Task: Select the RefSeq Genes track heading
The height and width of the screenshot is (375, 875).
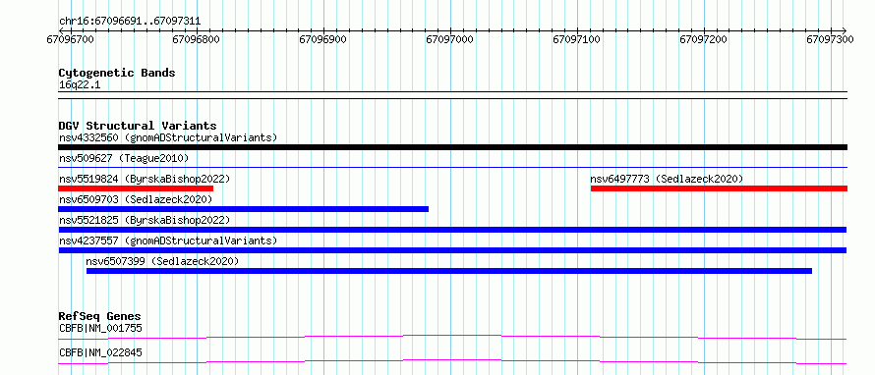Action: pos(100,316)
